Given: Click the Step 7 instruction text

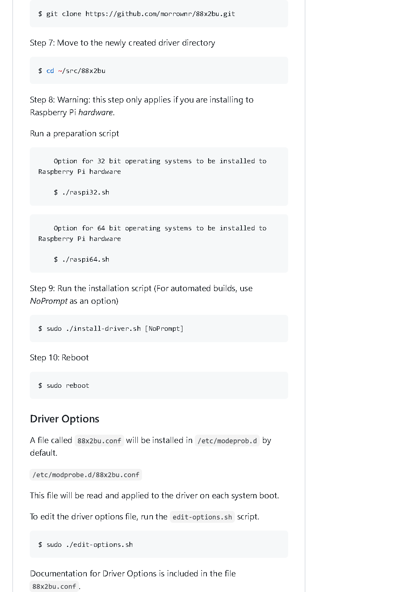Looking at the screenshot, I should (122, 43).
